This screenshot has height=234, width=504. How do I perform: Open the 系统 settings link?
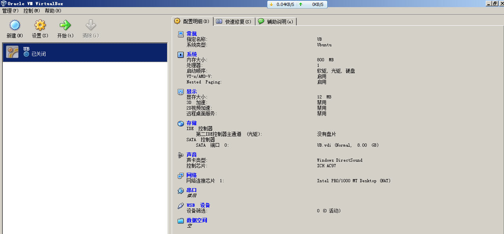191,55
